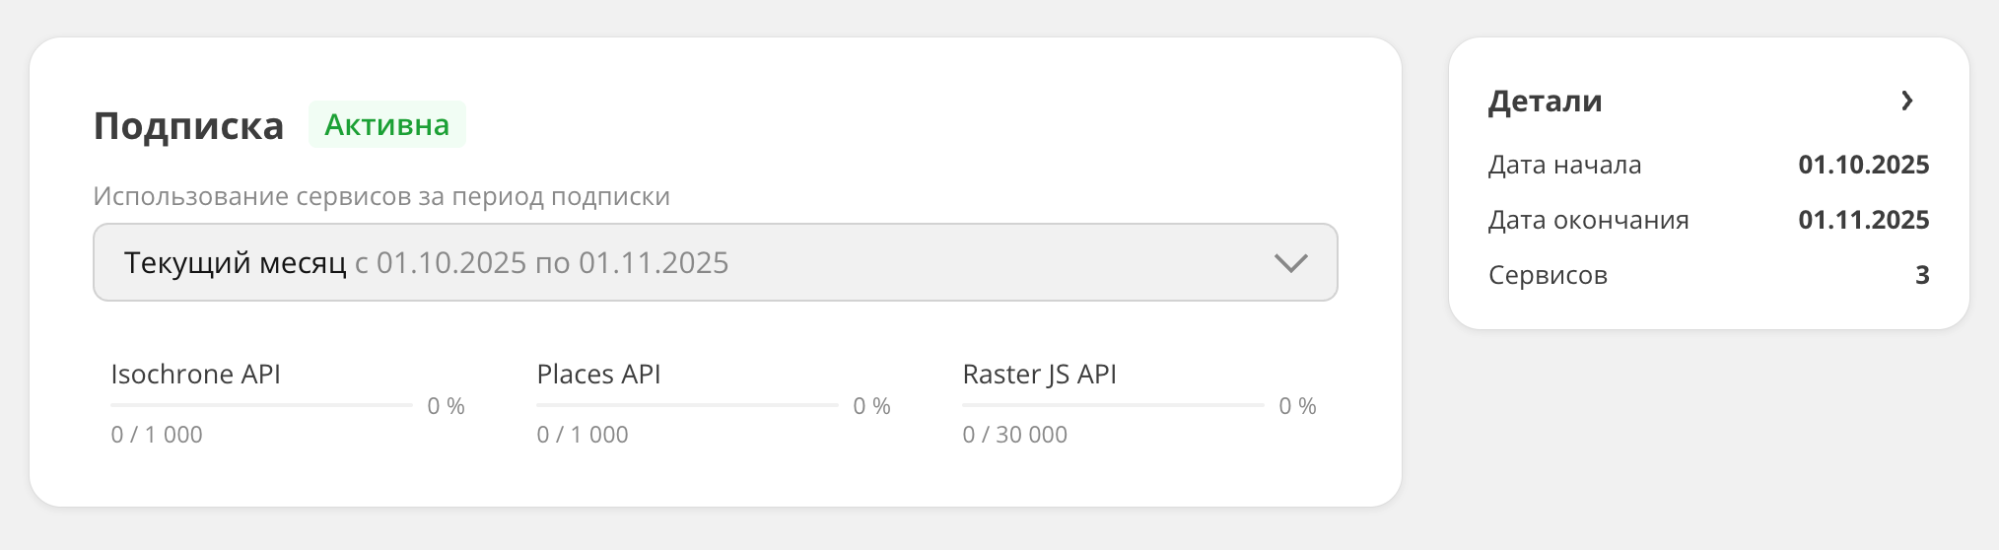Select the Isochrone API service label
The width and height of the screenshot is (1999, 550).
tap(195, 375)
